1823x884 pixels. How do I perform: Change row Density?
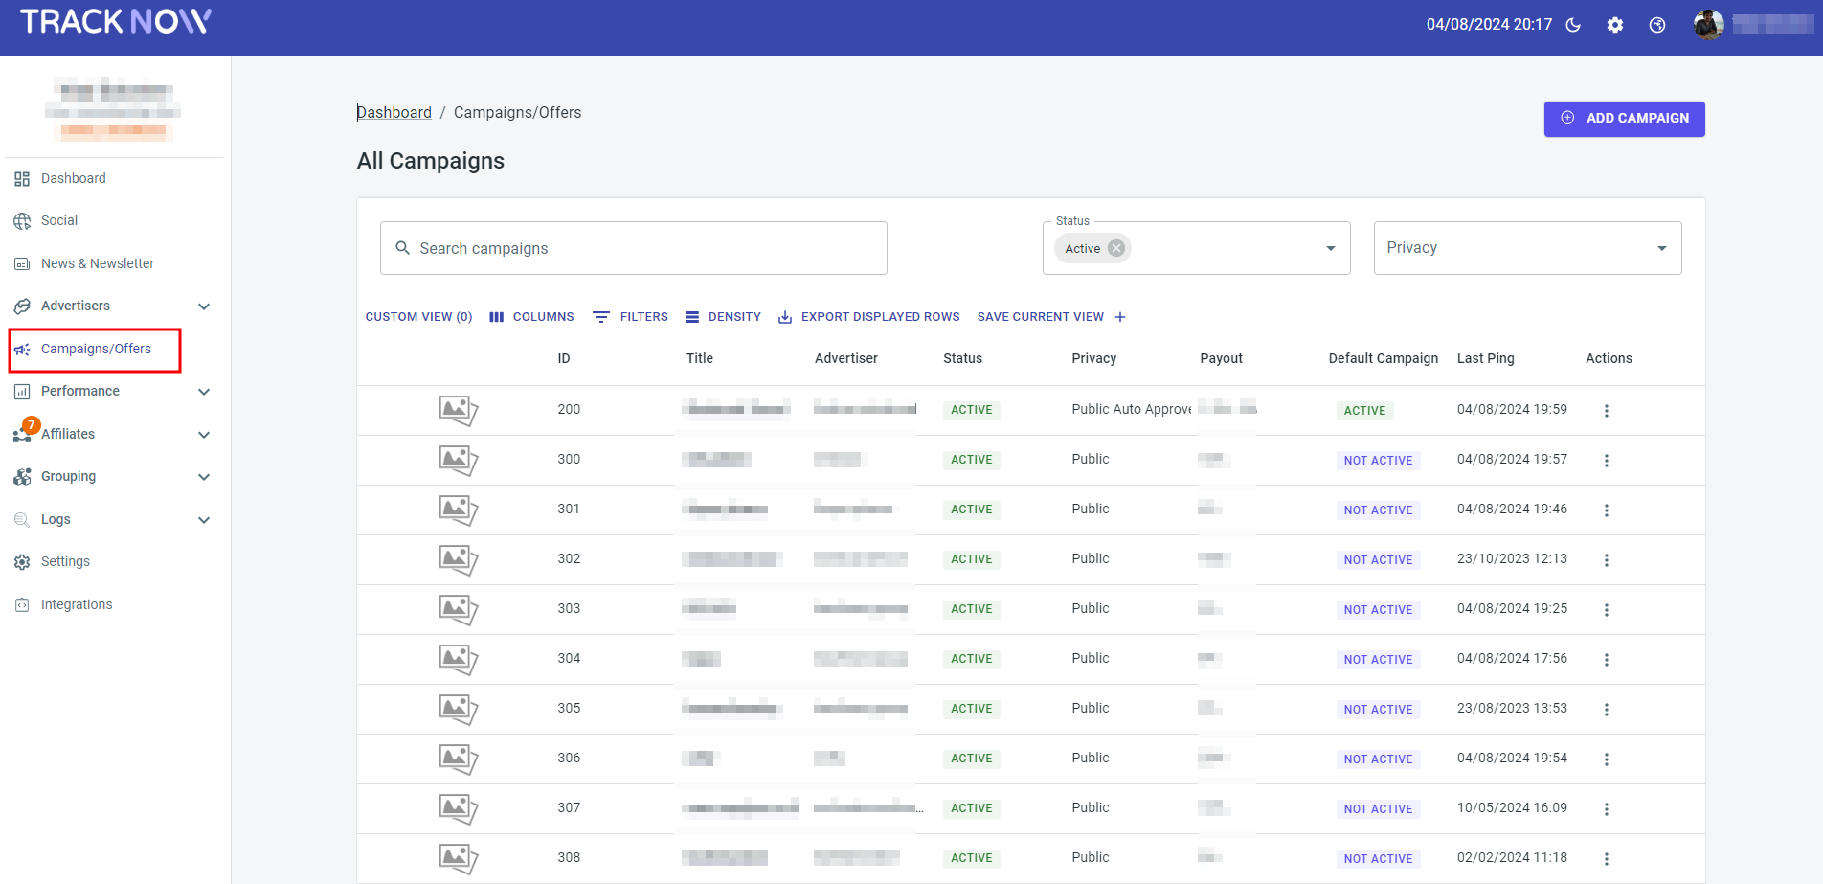point(723,316)
